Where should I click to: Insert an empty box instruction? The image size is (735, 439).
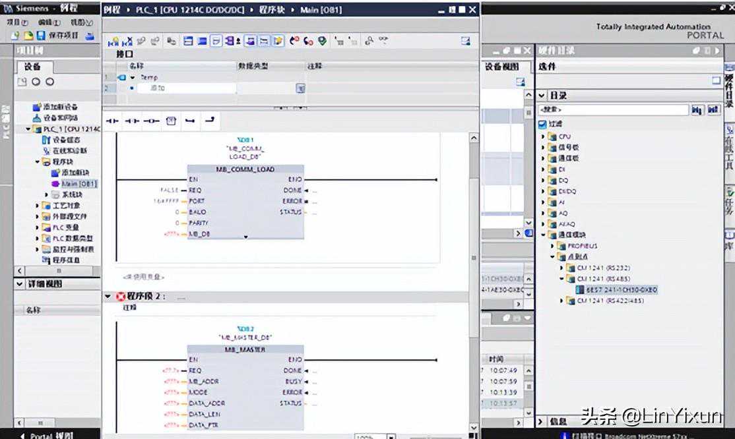pos(171,121)
